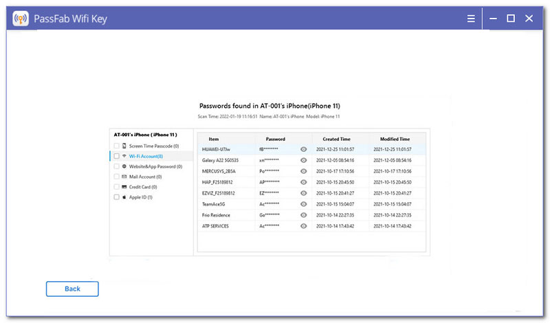Enable the Website&App Password checkbox
This screenshot has width=550, height=323.
point(115,166)
